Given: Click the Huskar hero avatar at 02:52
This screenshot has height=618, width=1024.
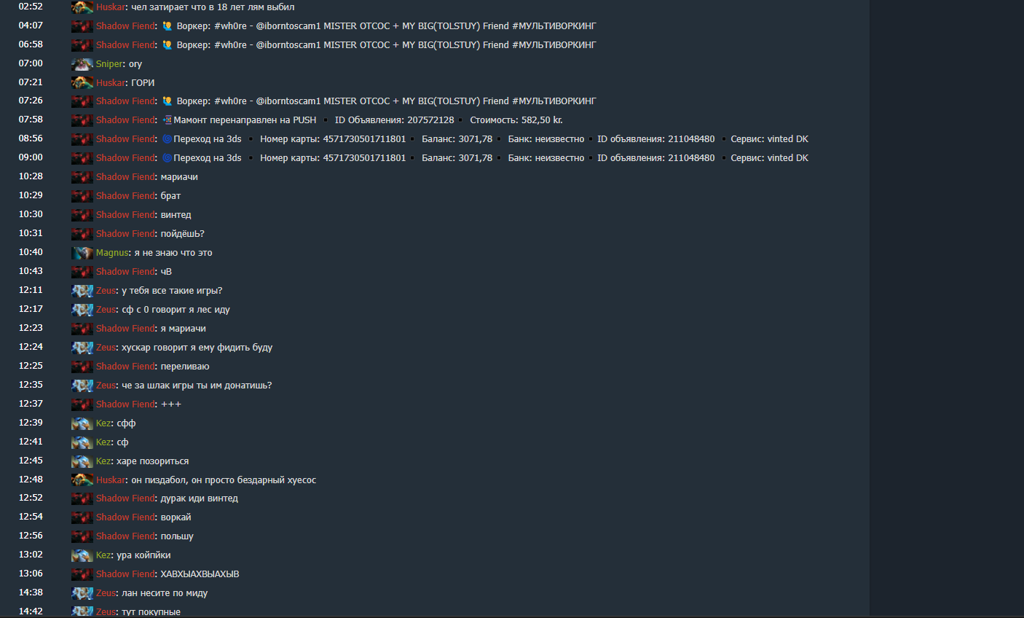Looking at the screenshot, I should pos(82,7).
